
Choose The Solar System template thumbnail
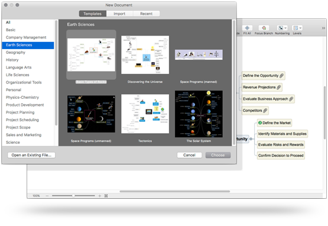[199, 114]
